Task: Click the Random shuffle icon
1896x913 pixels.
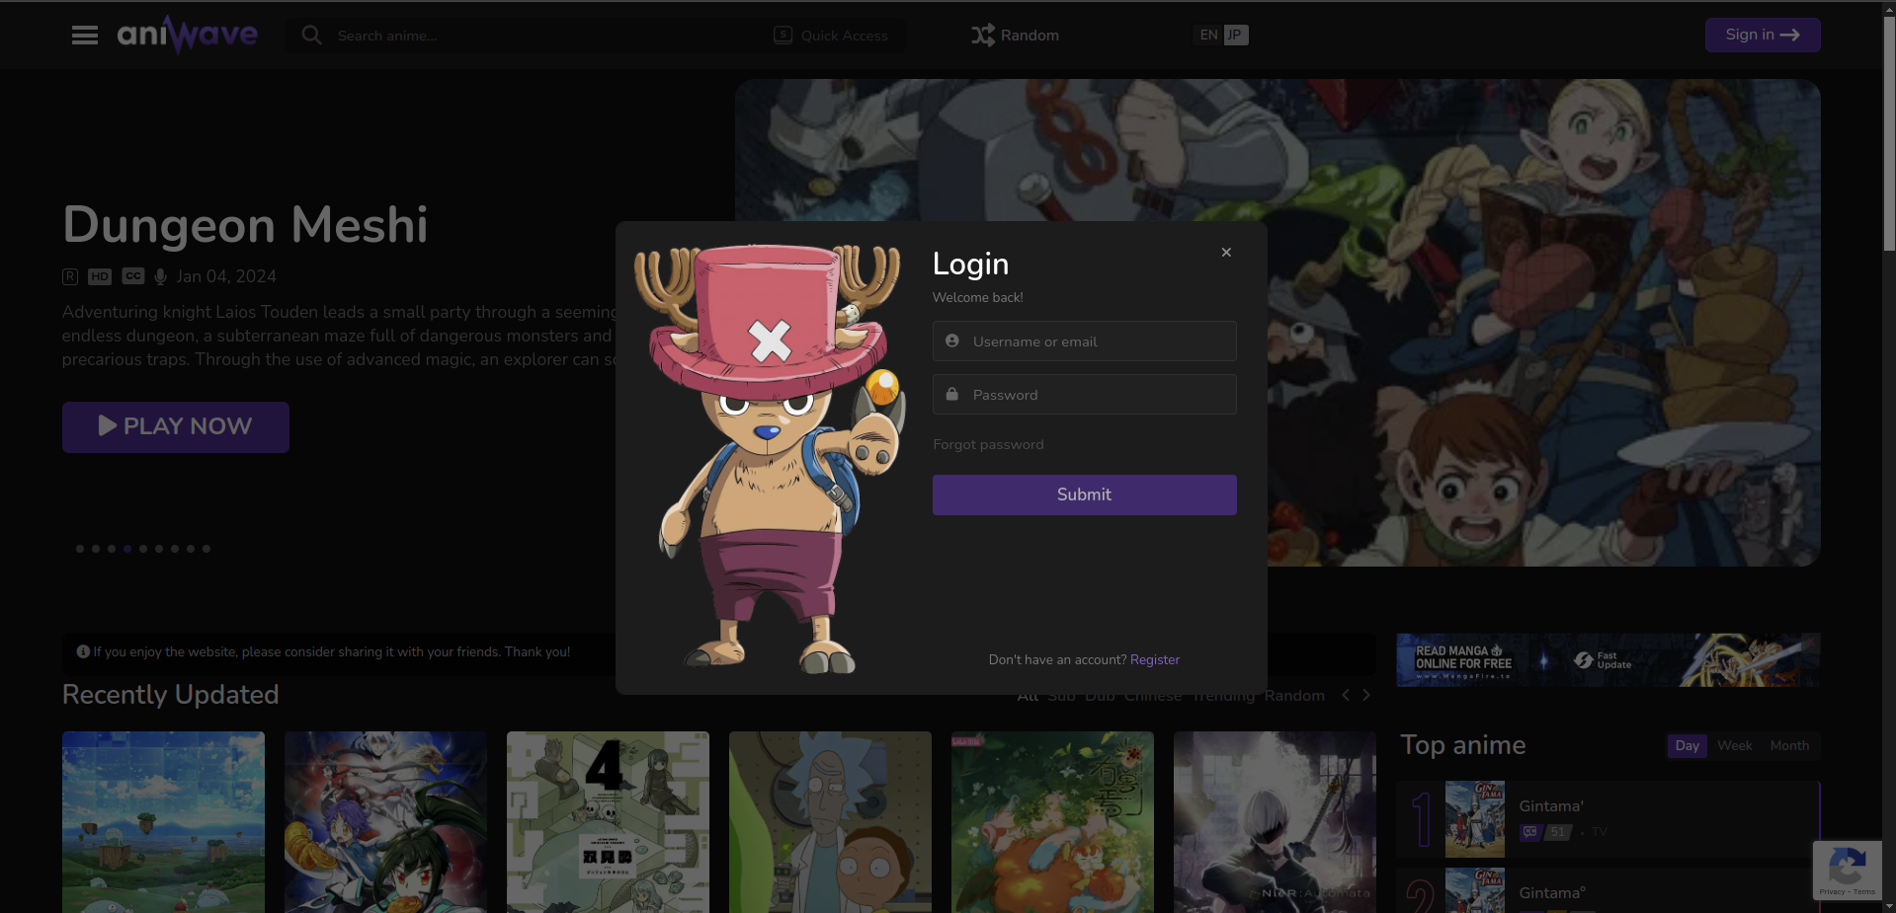Action: (x=982, y=36)
